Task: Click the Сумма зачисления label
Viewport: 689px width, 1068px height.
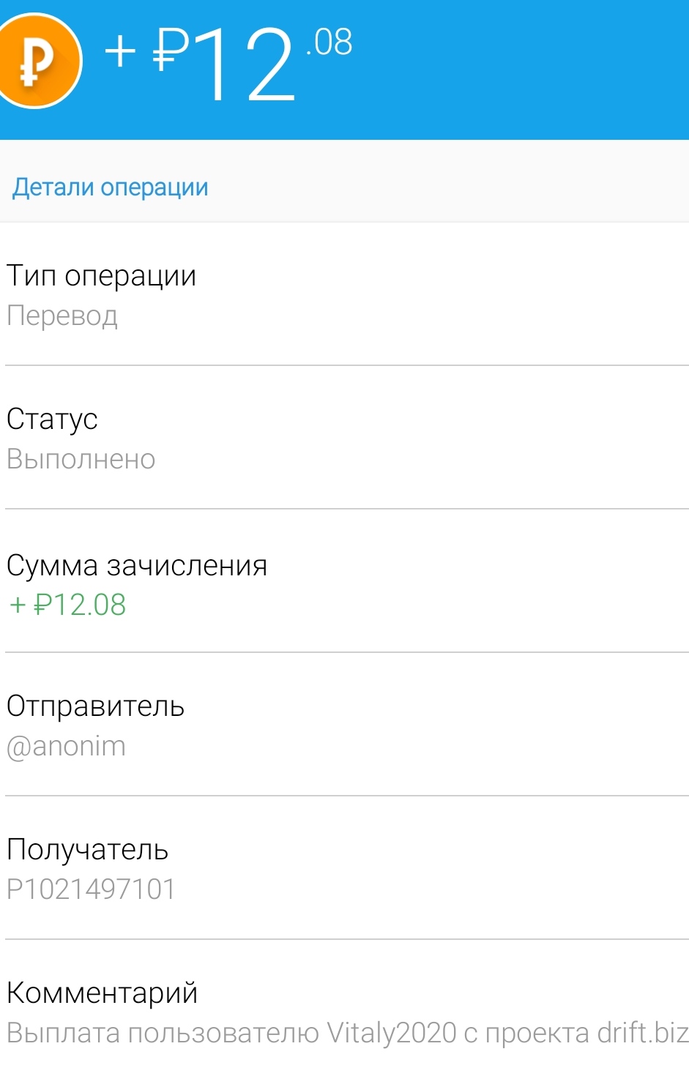Action: point(137,566)
